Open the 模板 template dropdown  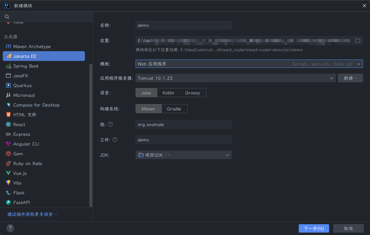pos(249,64)
